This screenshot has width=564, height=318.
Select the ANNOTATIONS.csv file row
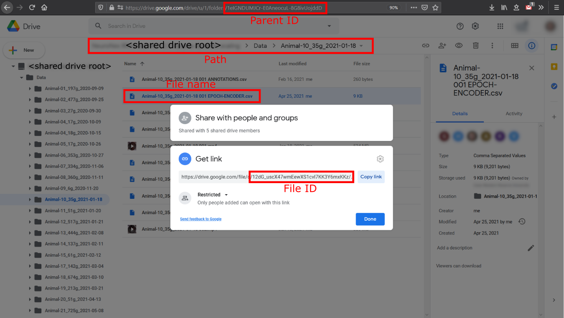[272, 79]
